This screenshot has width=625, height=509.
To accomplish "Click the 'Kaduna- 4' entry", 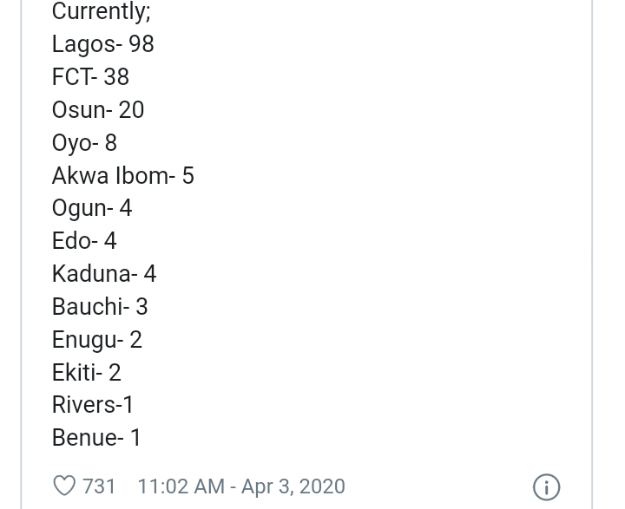I will coord(104,274).
